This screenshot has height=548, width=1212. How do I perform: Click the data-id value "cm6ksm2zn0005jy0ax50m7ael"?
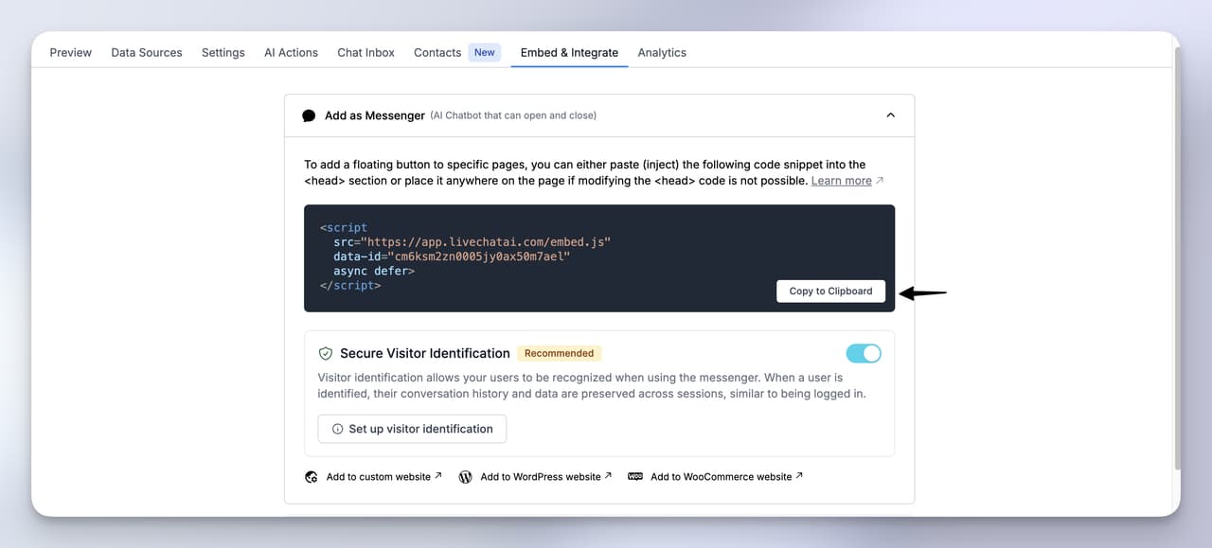pyautogui.click(x=478, y=256)
